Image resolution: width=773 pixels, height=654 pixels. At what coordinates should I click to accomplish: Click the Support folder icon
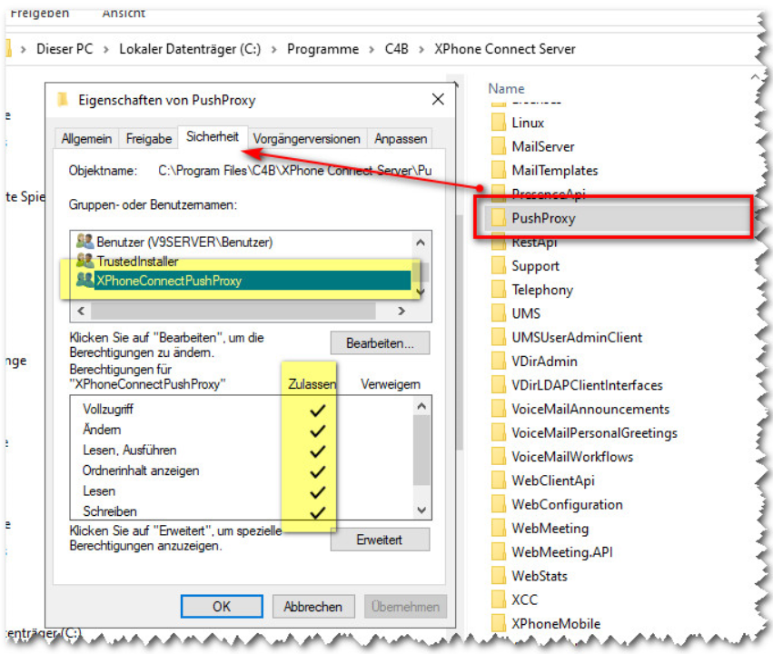point(499,265)
